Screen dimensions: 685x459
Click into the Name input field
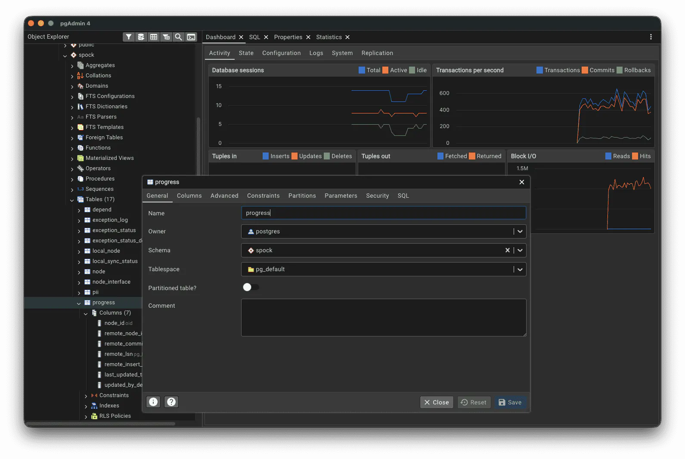[384, 213]
